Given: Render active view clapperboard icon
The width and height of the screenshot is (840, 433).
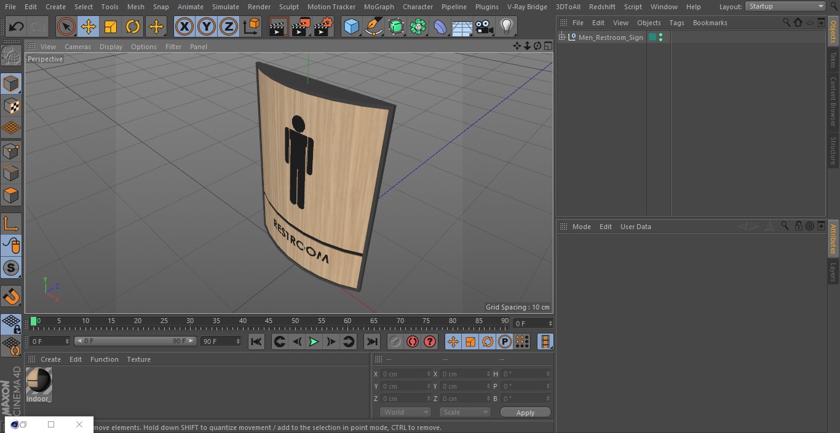Looking at the screenshot, I should 279,27.
